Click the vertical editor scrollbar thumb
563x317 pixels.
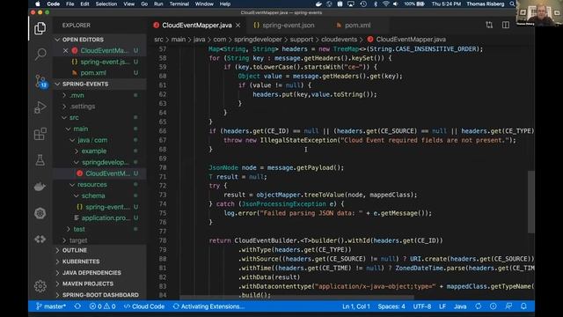pyautogui.click(x=531, y=202)
